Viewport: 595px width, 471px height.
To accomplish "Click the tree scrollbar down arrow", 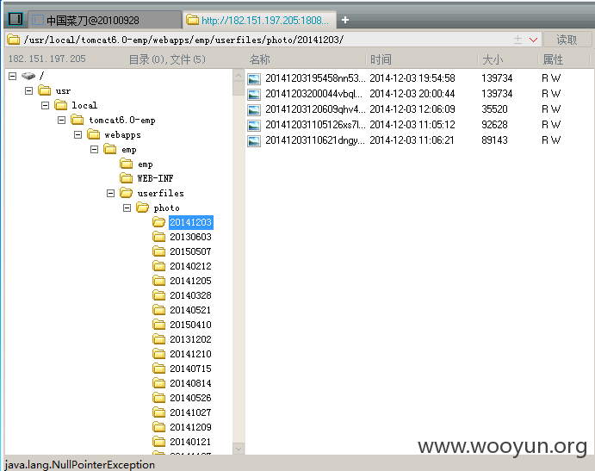I will tap(239, 449).
